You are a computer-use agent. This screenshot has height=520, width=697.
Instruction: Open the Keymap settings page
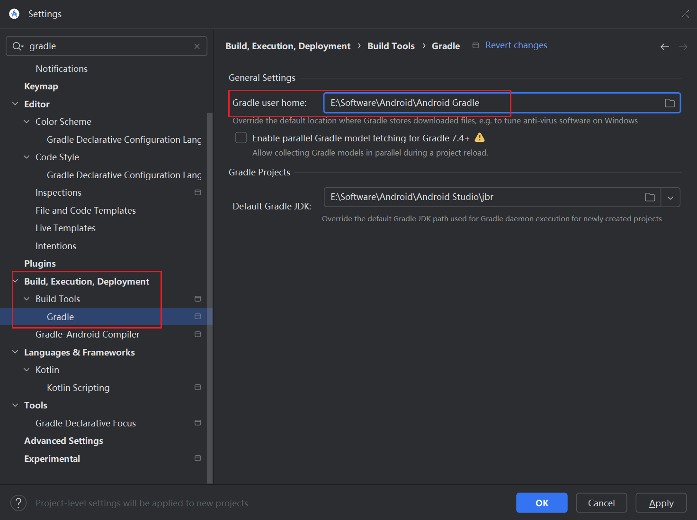coord(41,87)
